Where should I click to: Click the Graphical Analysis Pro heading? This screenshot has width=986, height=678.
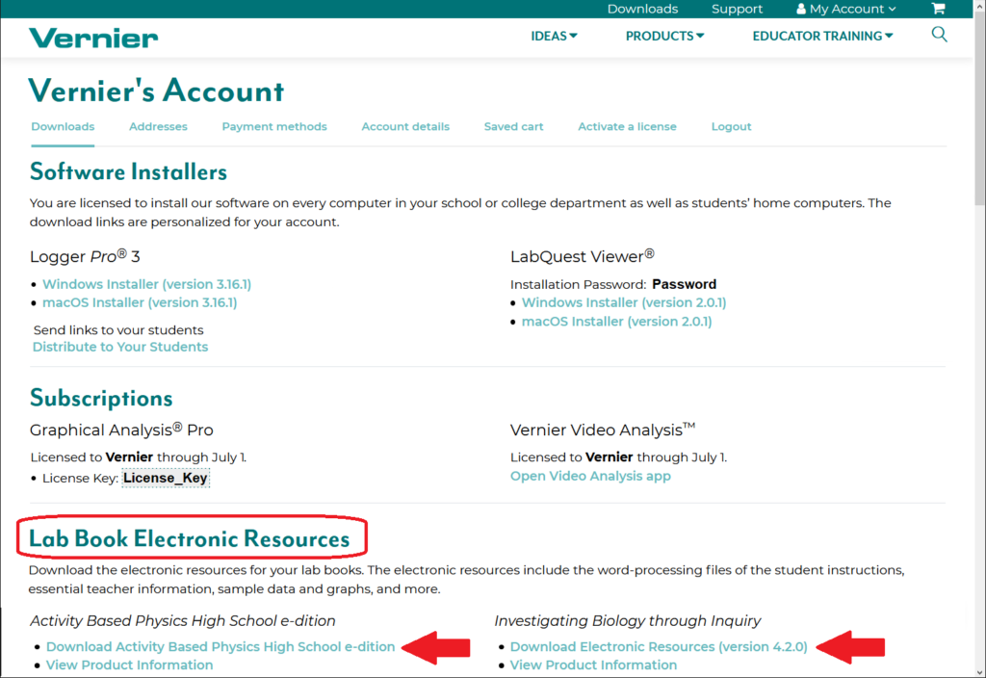point(121,430)
